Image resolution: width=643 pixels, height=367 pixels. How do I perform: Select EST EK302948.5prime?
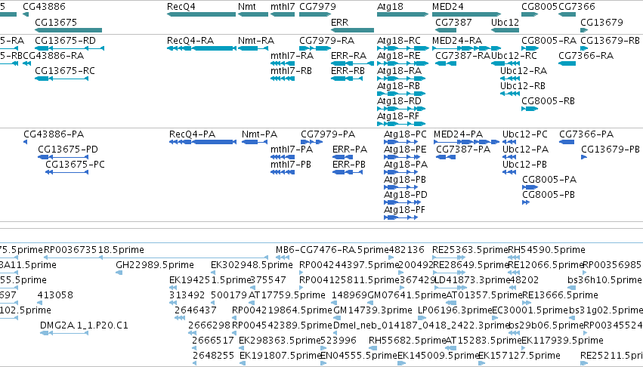213,273
